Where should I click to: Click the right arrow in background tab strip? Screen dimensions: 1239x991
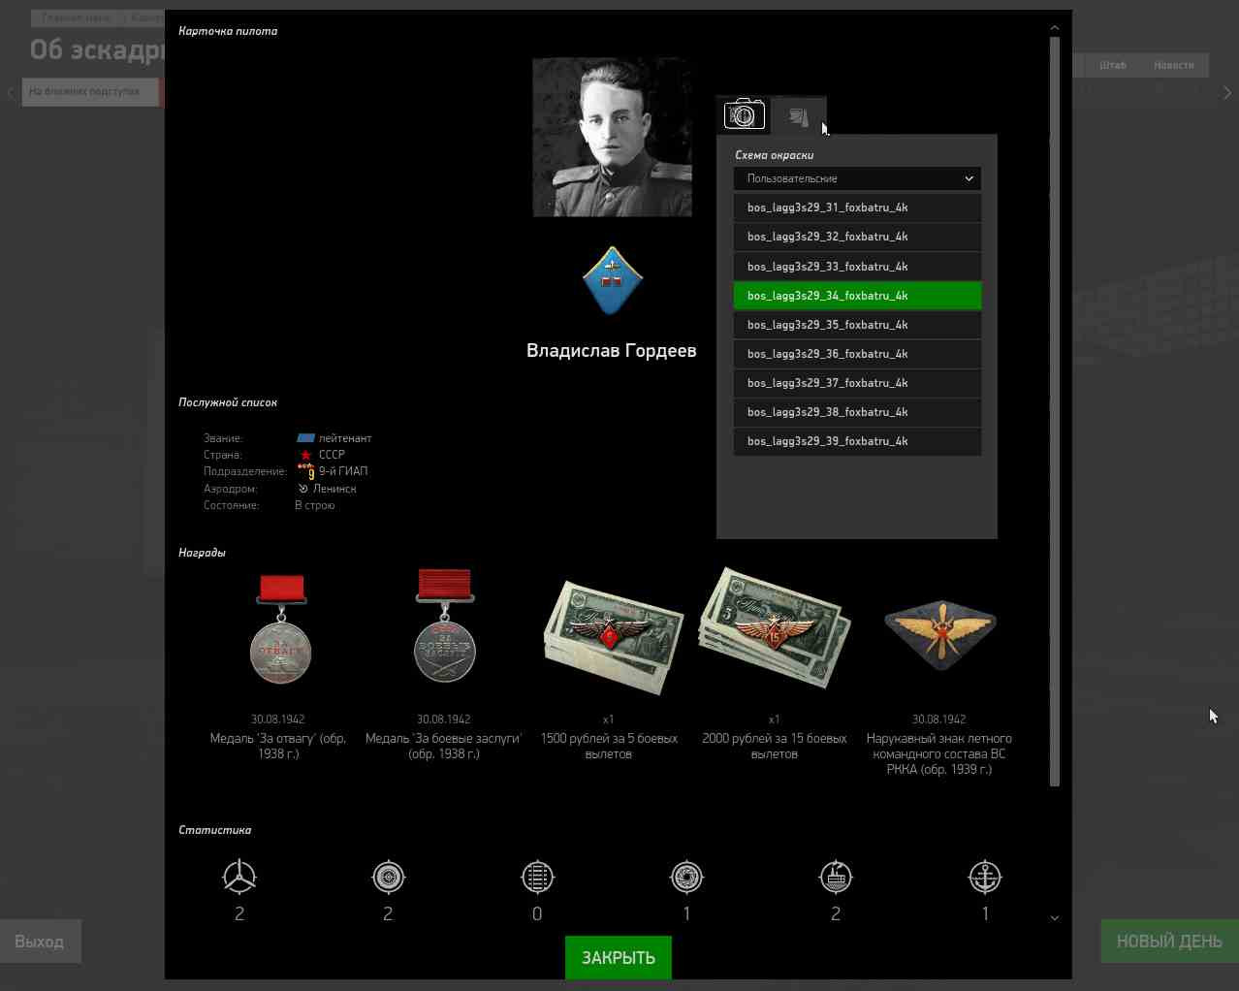point(1227,92)
